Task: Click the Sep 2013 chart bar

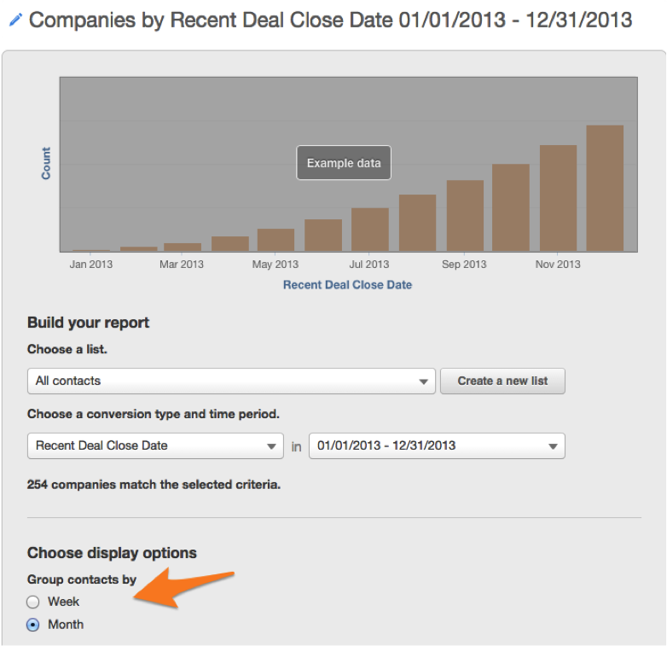Action: pyautogui.click(x=465, y=215)
